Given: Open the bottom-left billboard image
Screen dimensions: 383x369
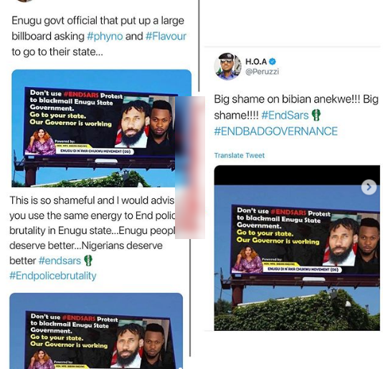Looking at the screenshot, I should 96,331.
